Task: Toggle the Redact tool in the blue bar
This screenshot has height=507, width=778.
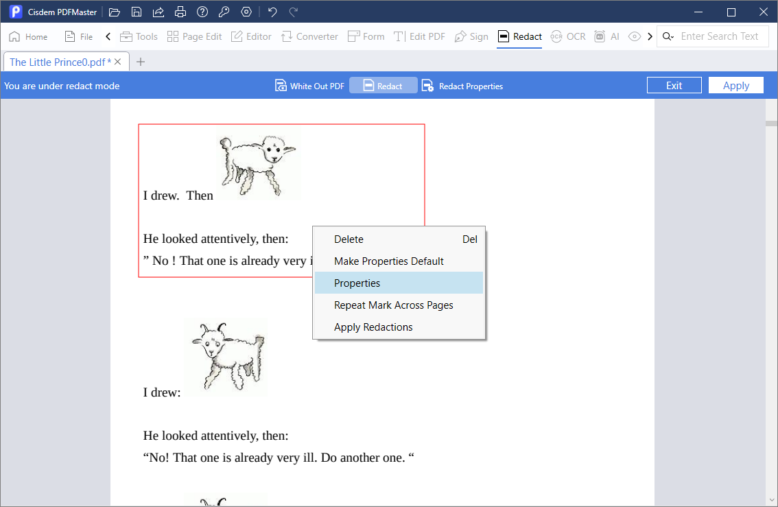Action: [x=383, y=86]
